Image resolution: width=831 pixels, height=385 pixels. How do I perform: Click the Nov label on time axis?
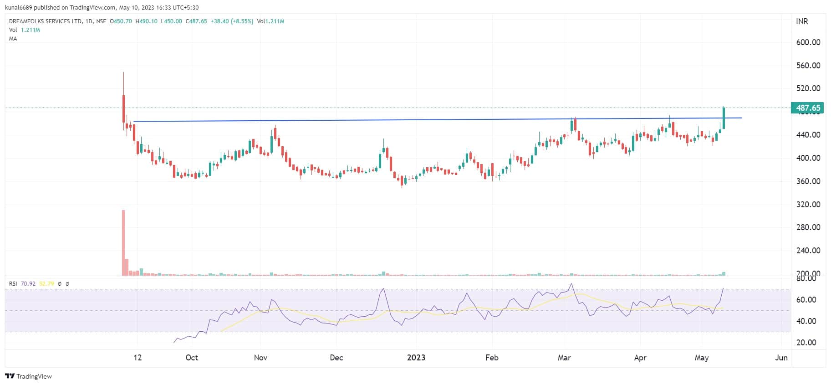pyautogui.click(x=260, y=358)
